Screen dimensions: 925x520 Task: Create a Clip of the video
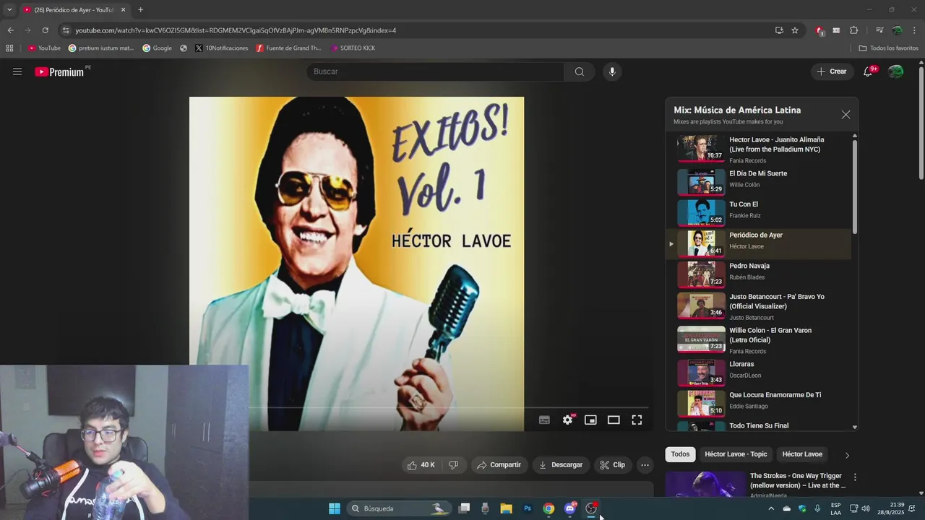click(613, 465)
